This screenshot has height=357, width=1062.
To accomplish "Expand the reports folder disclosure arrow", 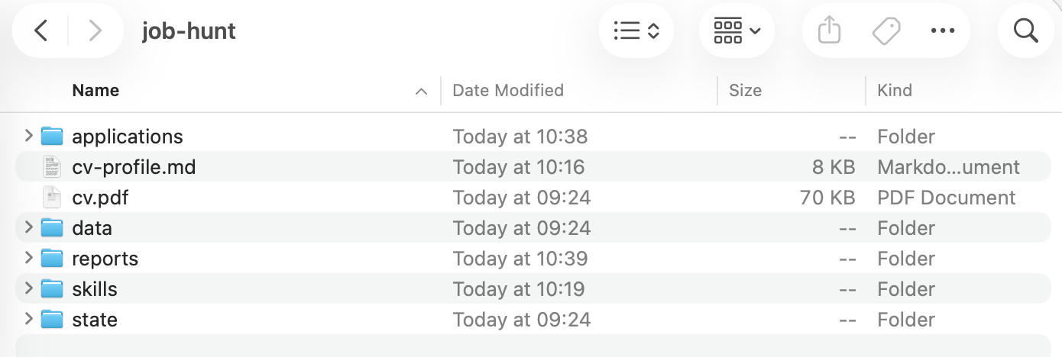I will [x=28, y=258].
